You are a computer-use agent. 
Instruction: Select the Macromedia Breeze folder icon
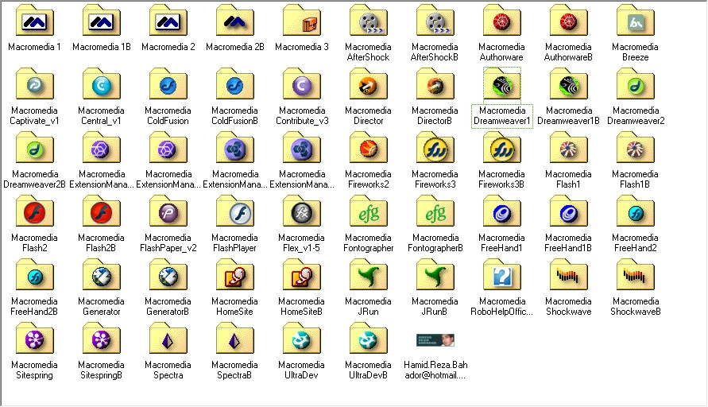(x=636, y=21)
